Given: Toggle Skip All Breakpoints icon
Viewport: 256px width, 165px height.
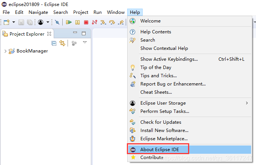Looking at the screenshot, I should click(57, 22).
